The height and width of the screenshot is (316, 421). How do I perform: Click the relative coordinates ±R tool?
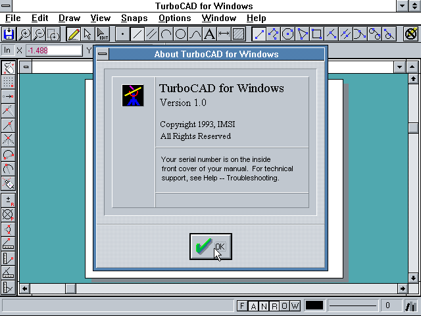[x=9, y=201]
